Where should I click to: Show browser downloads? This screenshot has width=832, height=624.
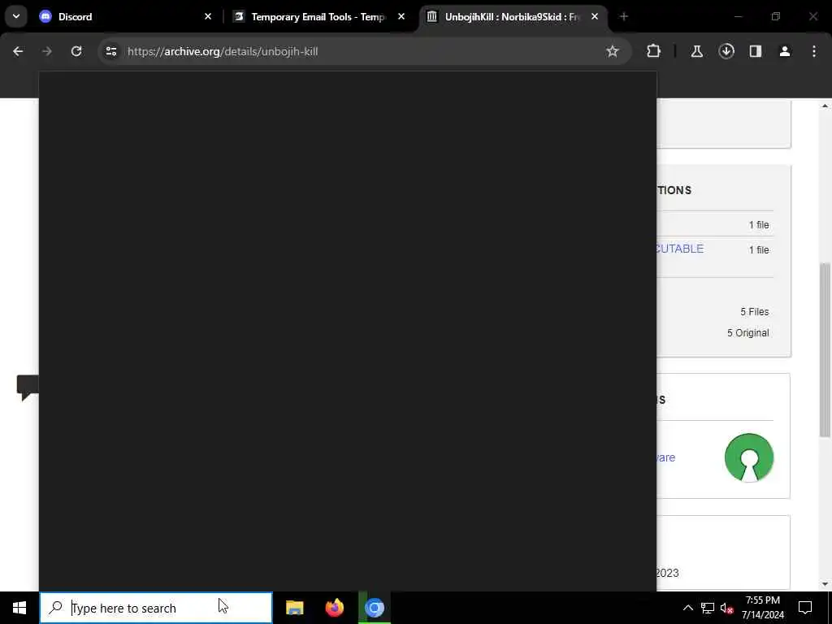click(726, 51)
